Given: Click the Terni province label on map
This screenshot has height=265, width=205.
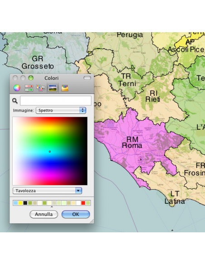Looking at the screenshot, I should (127, 80).
